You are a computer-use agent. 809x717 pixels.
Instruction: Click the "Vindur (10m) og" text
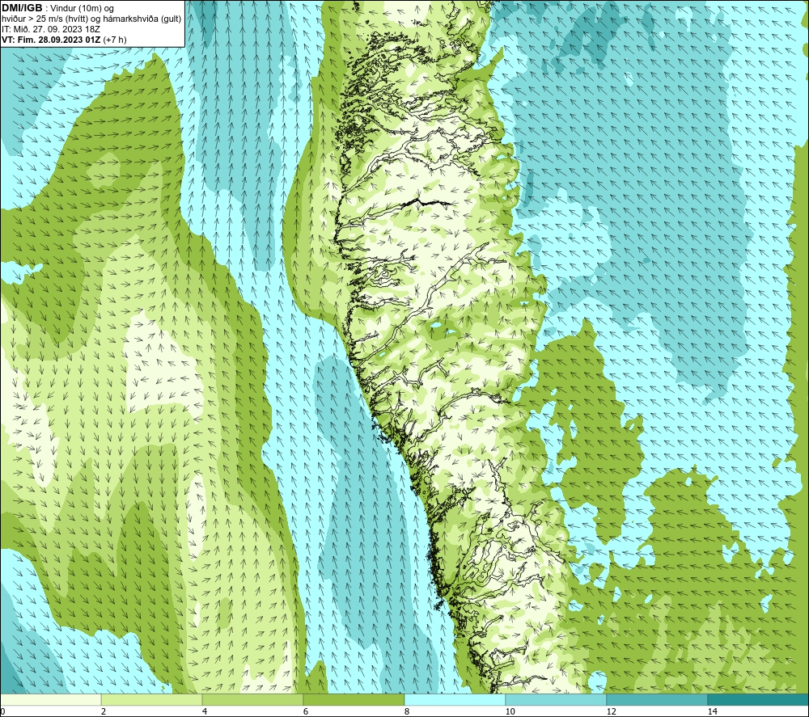[x=82, y=9]
